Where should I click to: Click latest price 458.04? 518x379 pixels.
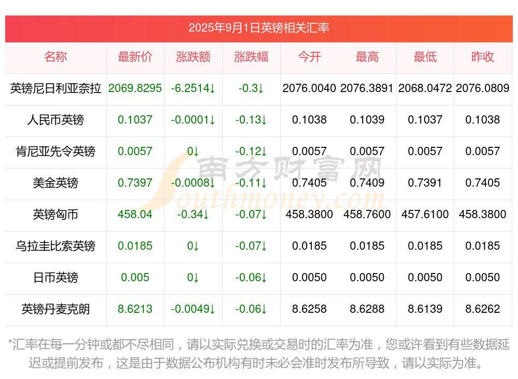(135, 215)
